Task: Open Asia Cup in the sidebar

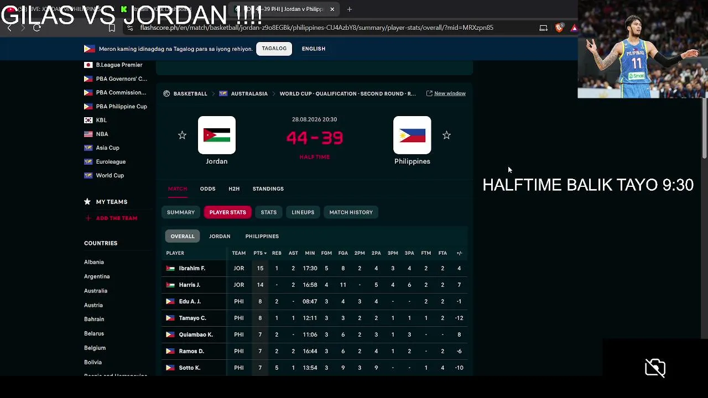Action: (x=108, y=148)
